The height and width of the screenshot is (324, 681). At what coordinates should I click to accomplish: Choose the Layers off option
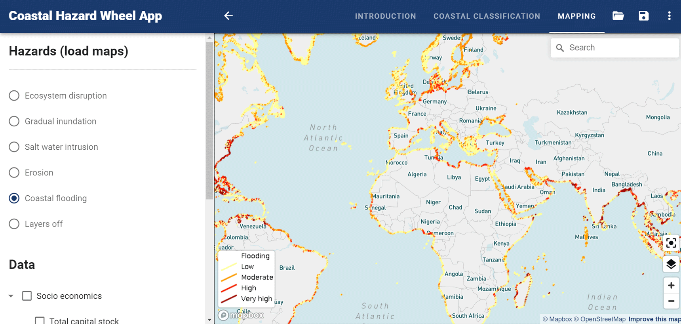tap(14, 224)
